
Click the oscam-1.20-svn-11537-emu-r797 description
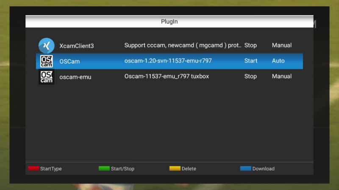pos(168,61)
